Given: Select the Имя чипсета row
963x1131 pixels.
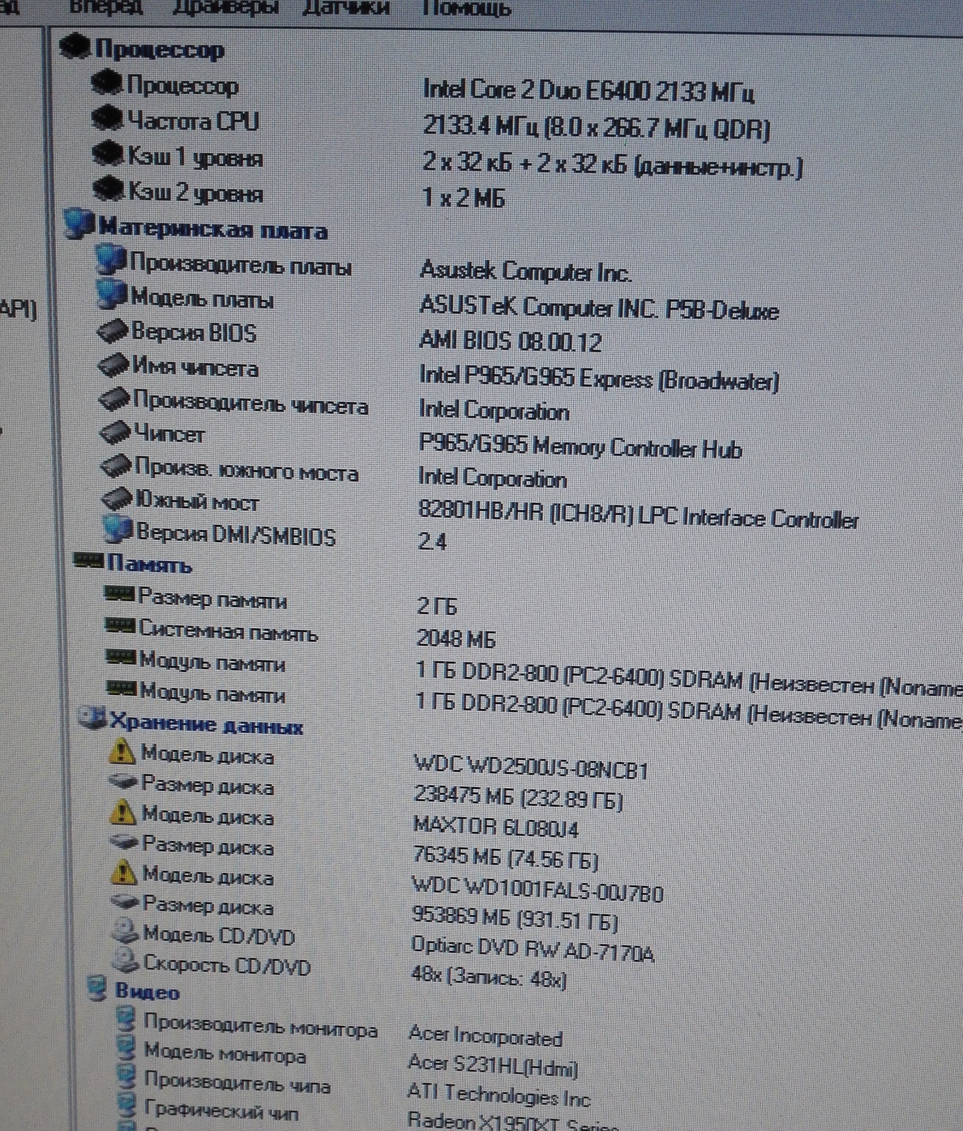Looking at the screenshot, I should 195,367.
